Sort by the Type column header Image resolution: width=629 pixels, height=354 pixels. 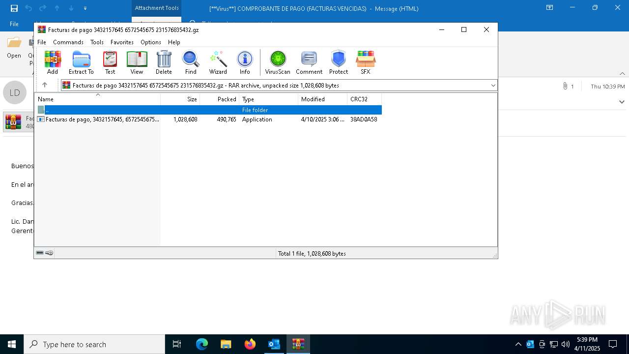(x=268, y=99)
